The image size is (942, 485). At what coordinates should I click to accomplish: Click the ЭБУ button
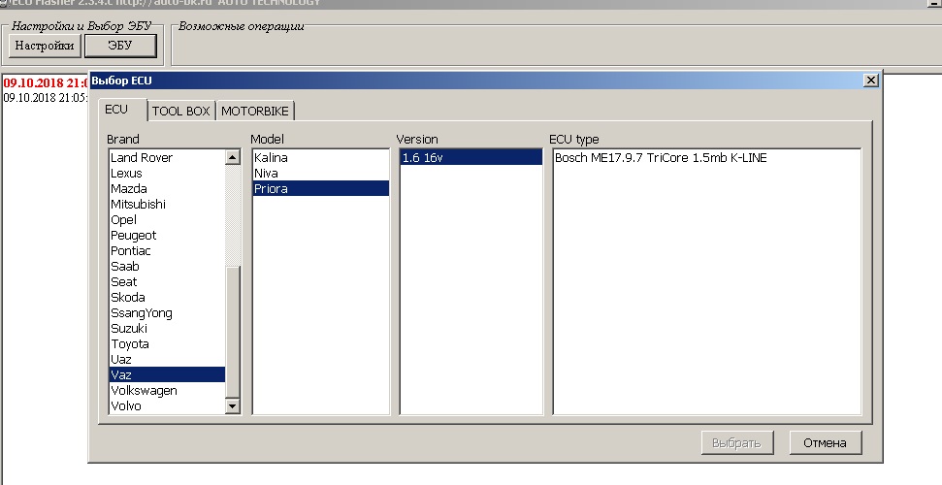pyautogui.click(x=120, y=46)
